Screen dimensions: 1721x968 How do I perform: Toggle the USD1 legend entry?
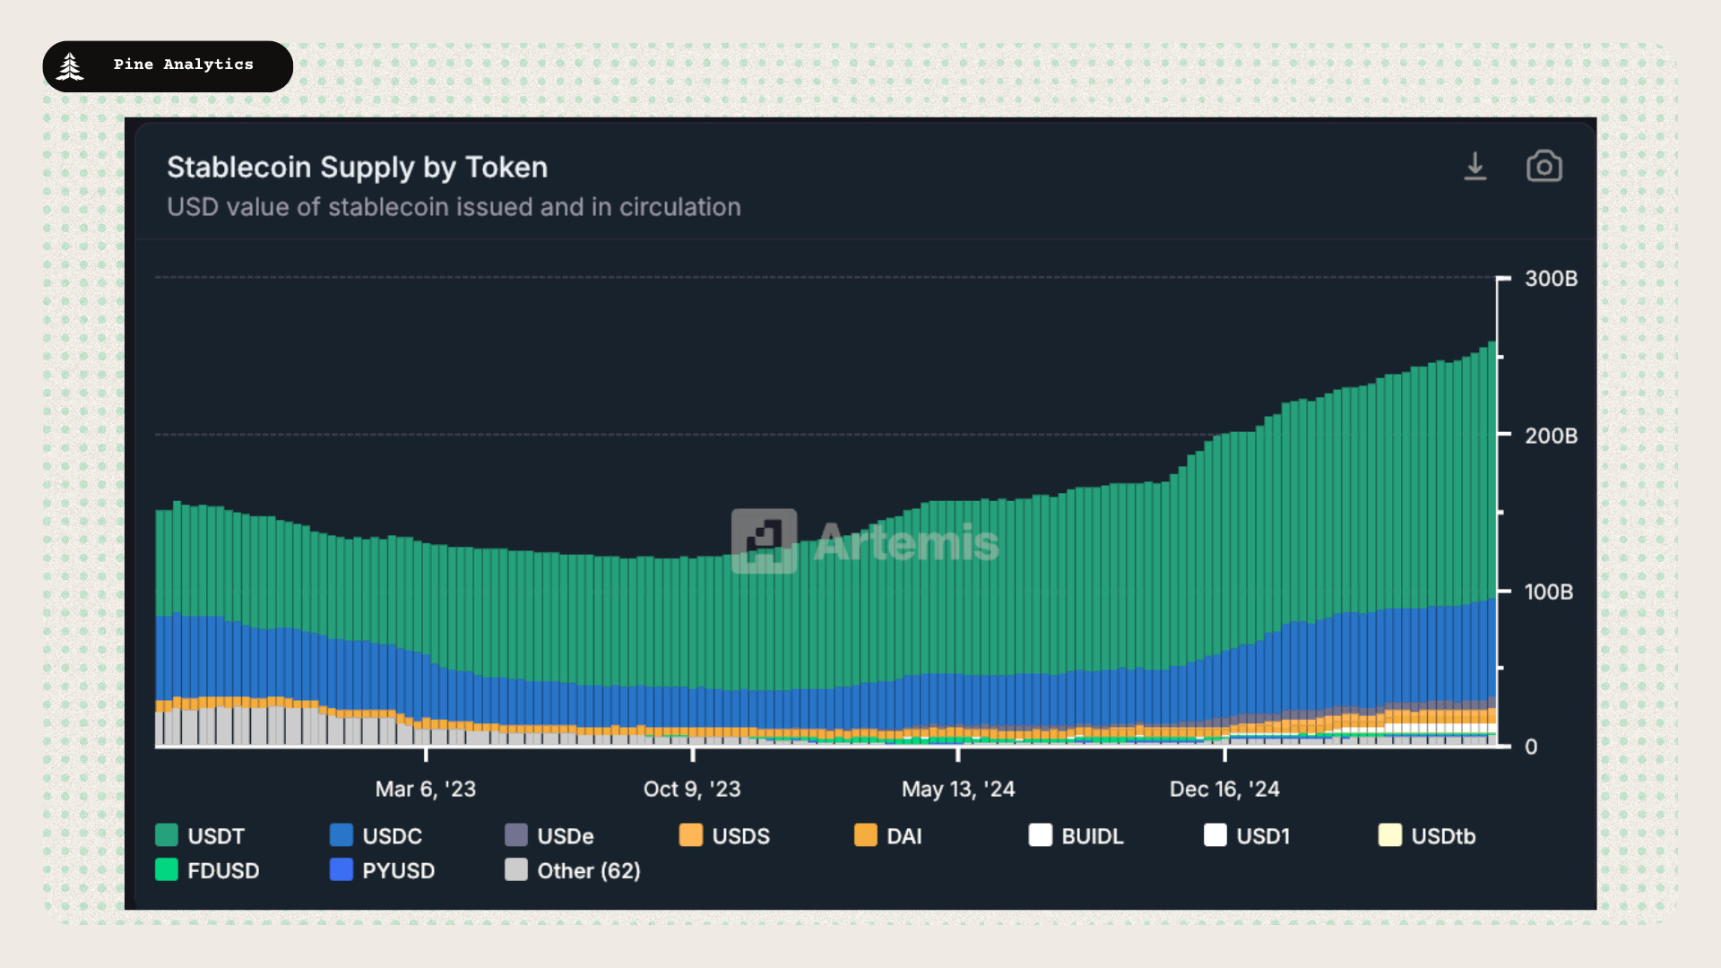coord(1262,836)
